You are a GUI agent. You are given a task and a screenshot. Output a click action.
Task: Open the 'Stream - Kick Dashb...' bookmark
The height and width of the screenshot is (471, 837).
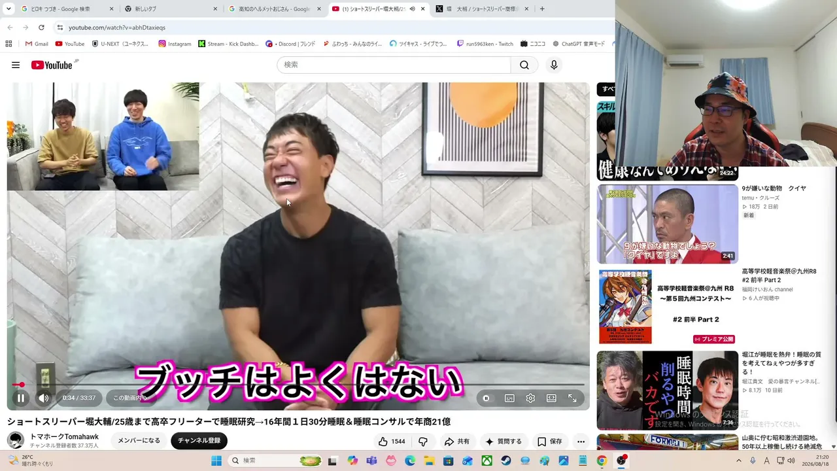[x=229, y=44]
